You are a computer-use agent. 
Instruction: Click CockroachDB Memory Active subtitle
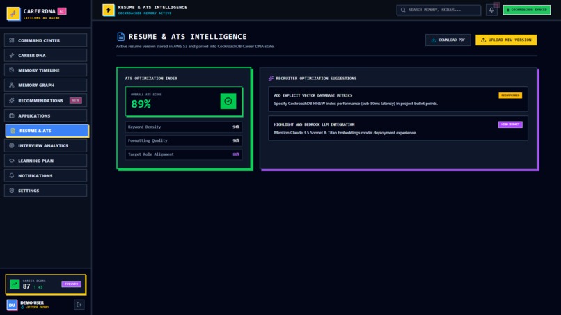[x=145, y=13]
